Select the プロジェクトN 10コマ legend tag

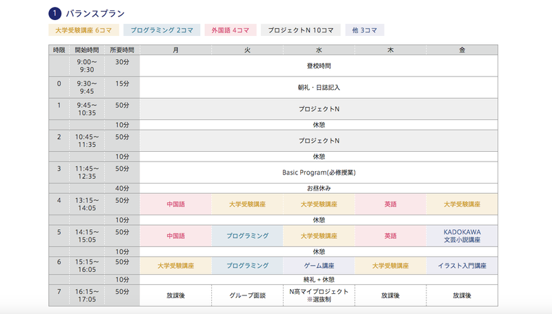pos(300,30)
